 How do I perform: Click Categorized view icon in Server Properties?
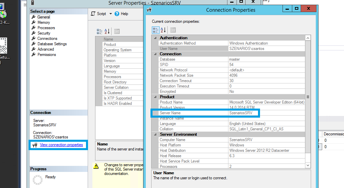click(99, 32)
